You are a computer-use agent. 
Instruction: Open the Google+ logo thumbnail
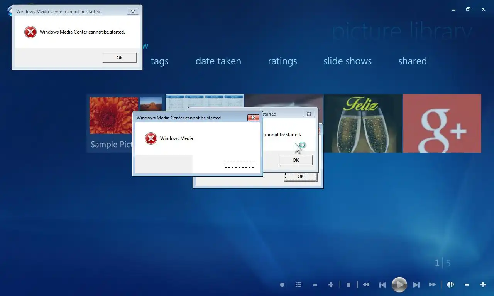(x=442, y=123)
